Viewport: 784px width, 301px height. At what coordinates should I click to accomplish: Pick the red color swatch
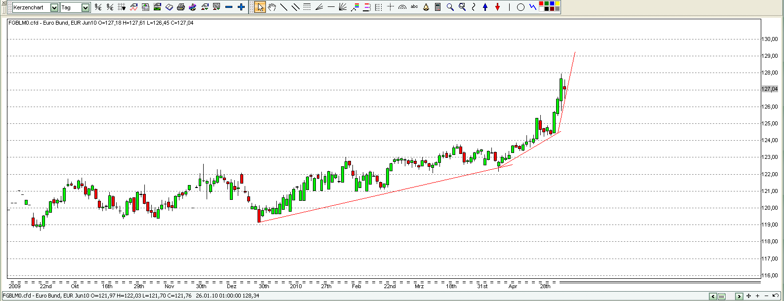click(x=541, y=4)
